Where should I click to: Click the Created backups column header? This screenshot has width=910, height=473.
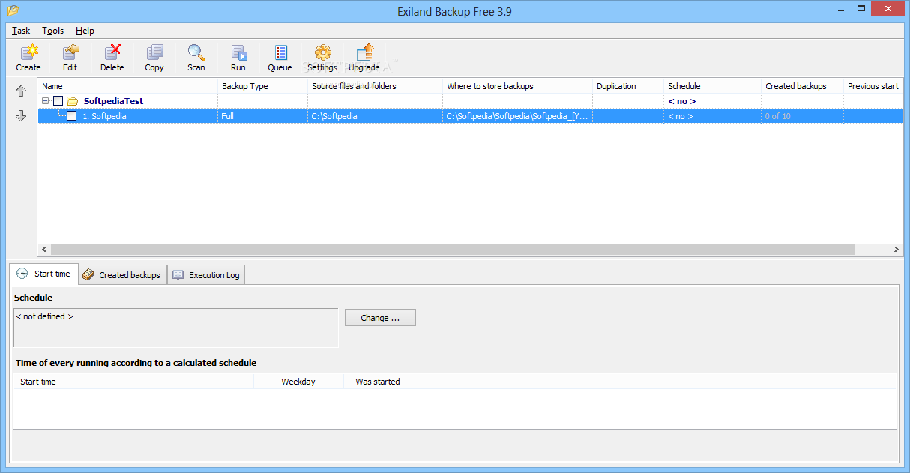click(802, 86)
